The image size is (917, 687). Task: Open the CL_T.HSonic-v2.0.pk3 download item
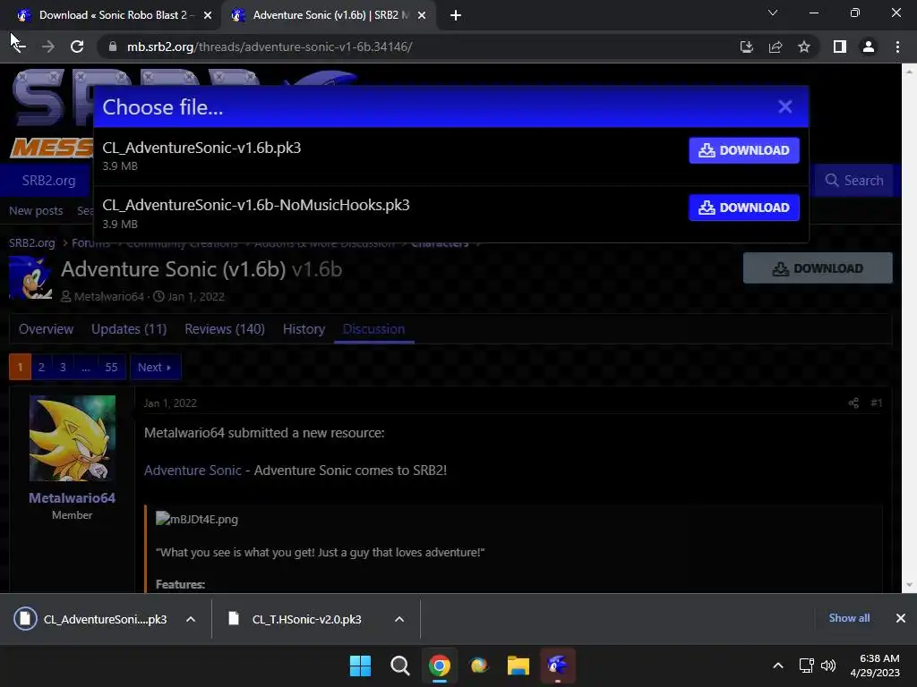tap(296, 619)
